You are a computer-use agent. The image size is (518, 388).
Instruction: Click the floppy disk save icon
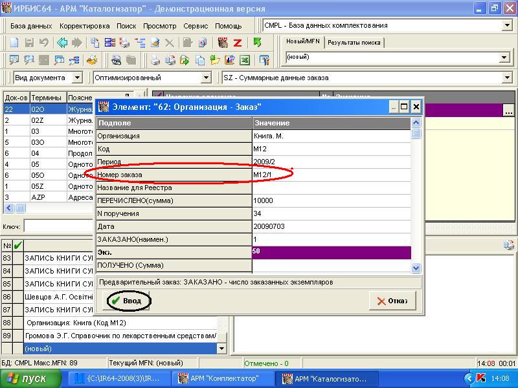pos(29,43)
